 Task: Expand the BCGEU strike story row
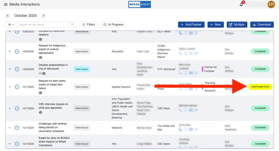pyautogui.click(x=10, y=144)
